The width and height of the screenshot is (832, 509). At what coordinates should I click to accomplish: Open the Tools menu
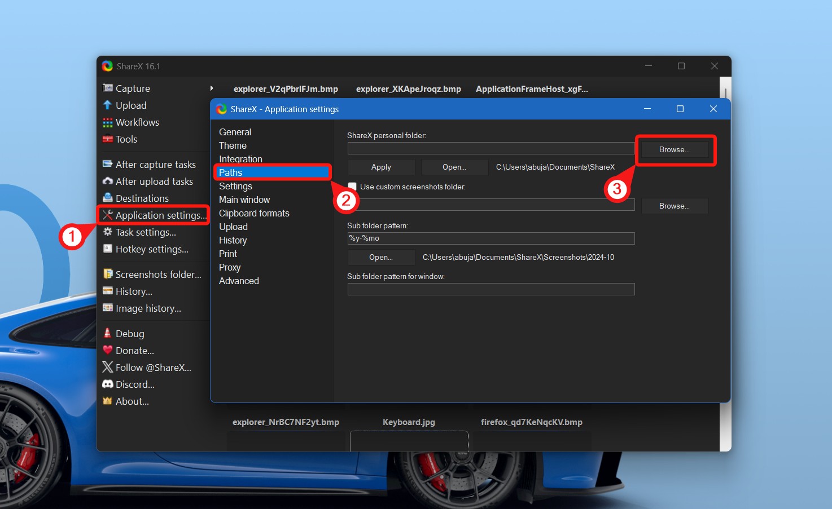pyautogui.click(x=125, y=139)
